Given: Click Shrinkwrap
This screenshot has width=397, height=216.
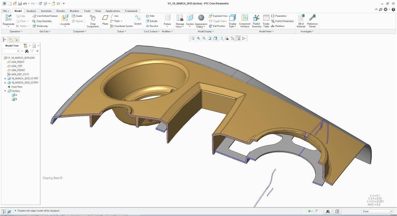Looking at the screenshot, I should pyautogui.click(x=40, y=26).
